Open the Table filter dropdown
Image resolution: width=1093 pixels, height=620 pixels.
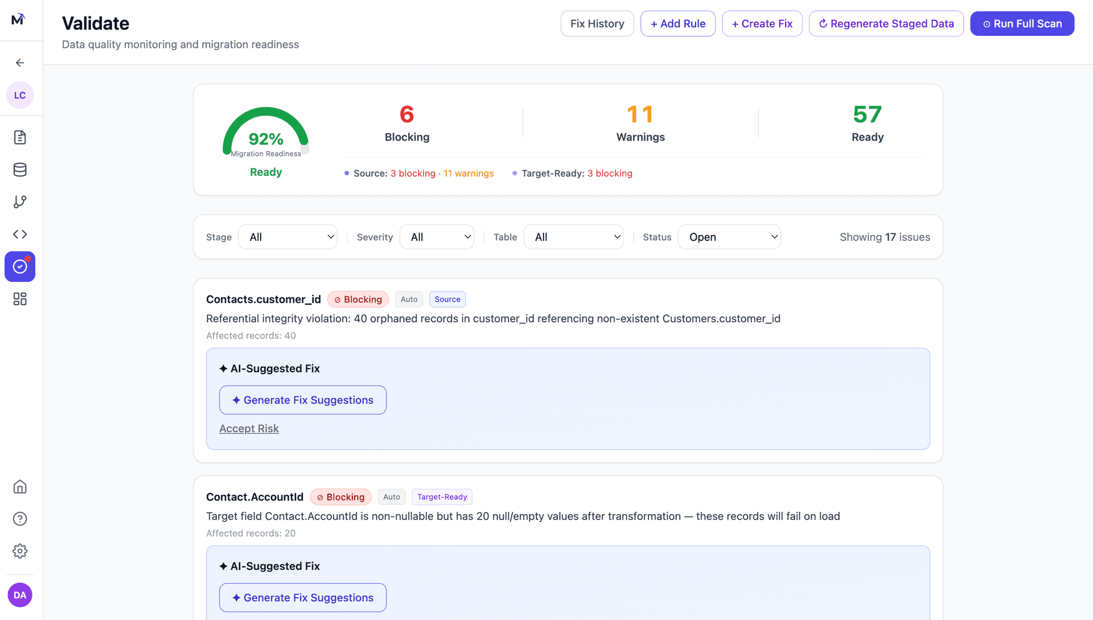[573, 236]
